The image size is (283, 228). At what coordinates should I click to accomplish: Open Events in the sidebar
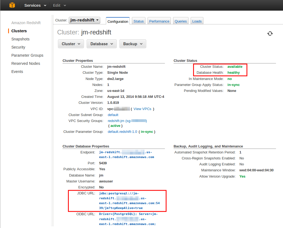17,72
